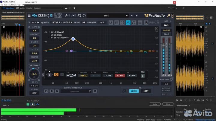216x121 pixels.
Task: Click the Threshold knob
Action: (x=34, y=74)
